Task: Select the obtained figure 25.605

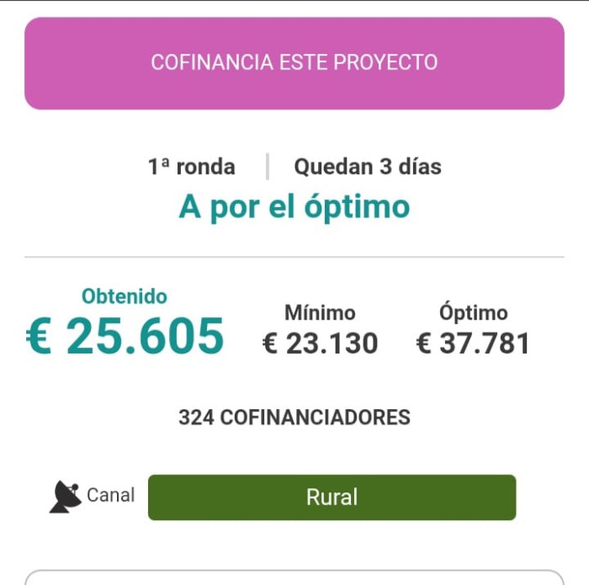Action: 145,337
